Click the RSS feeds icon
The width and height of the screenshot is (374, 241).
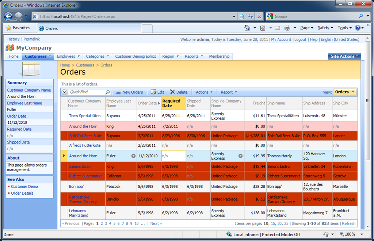pos(263,28)
